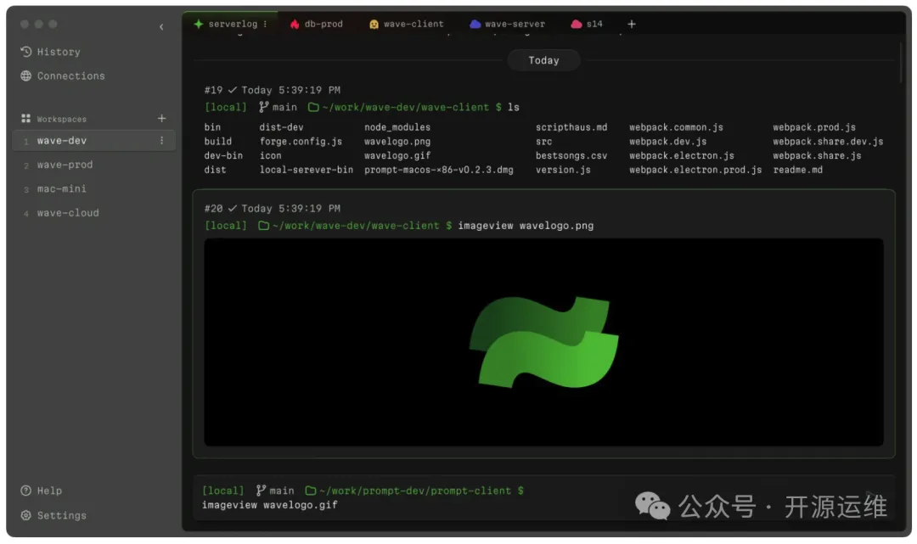917x544 pixels.
Task: Click the wave logo image preview
Action: (543, 341)
